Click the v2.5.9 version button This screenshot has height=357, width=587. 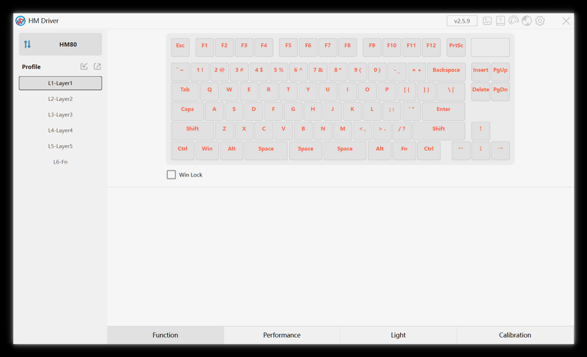pyautogui.click(x=462, y=21)
